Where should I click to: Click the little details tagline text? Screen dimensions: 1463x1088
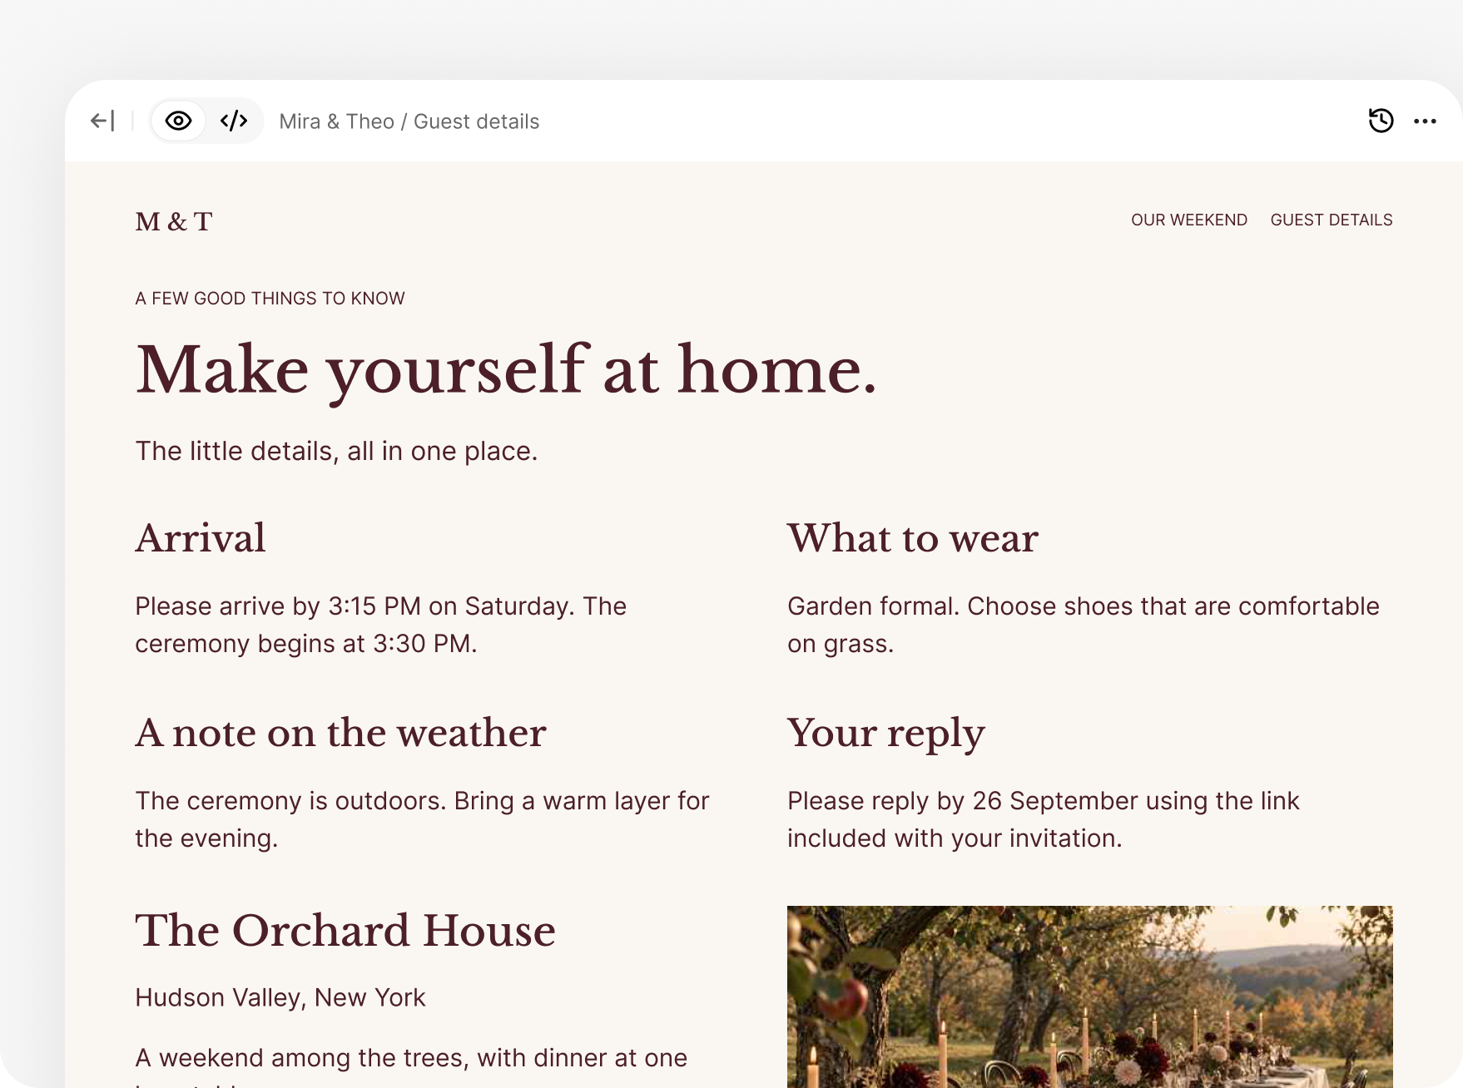tap(336, 451)
